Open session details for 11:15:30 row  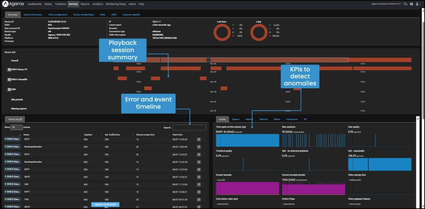tap(199, 184)
